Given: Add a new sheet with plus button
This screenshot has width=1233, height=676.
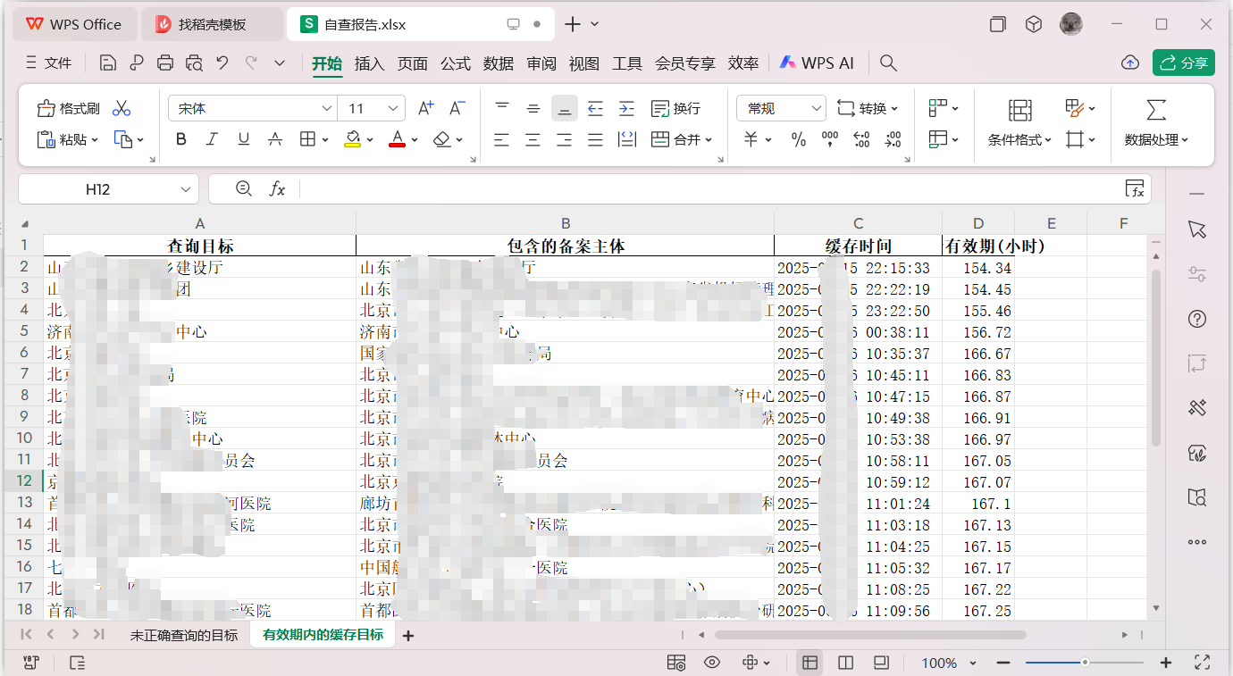Looking at the screenshot, I should pos(408,636).
